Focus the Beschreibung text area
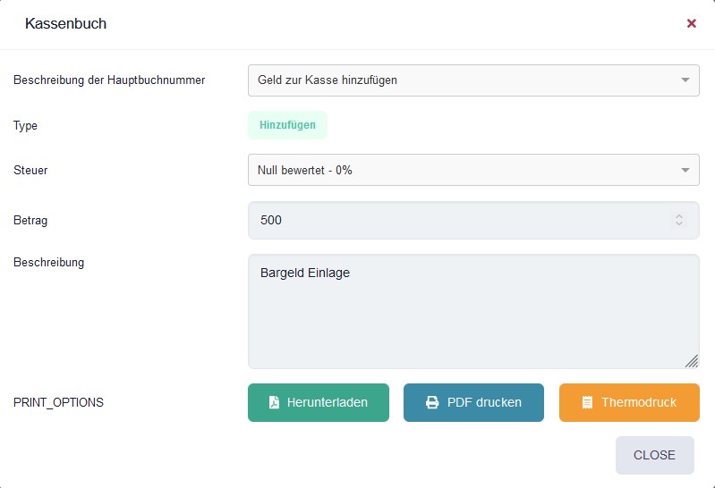This screenshot has width=715, height=488. (x=473, y=311)
